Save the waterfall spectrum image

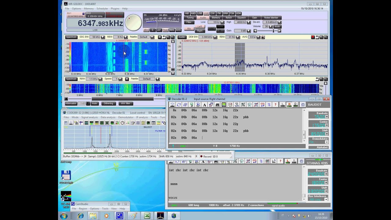tap(164, 37)
